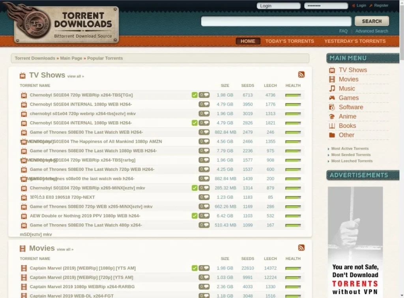Click verified checkmark on Chernobyl x265-MiNX row

[195, 188]
